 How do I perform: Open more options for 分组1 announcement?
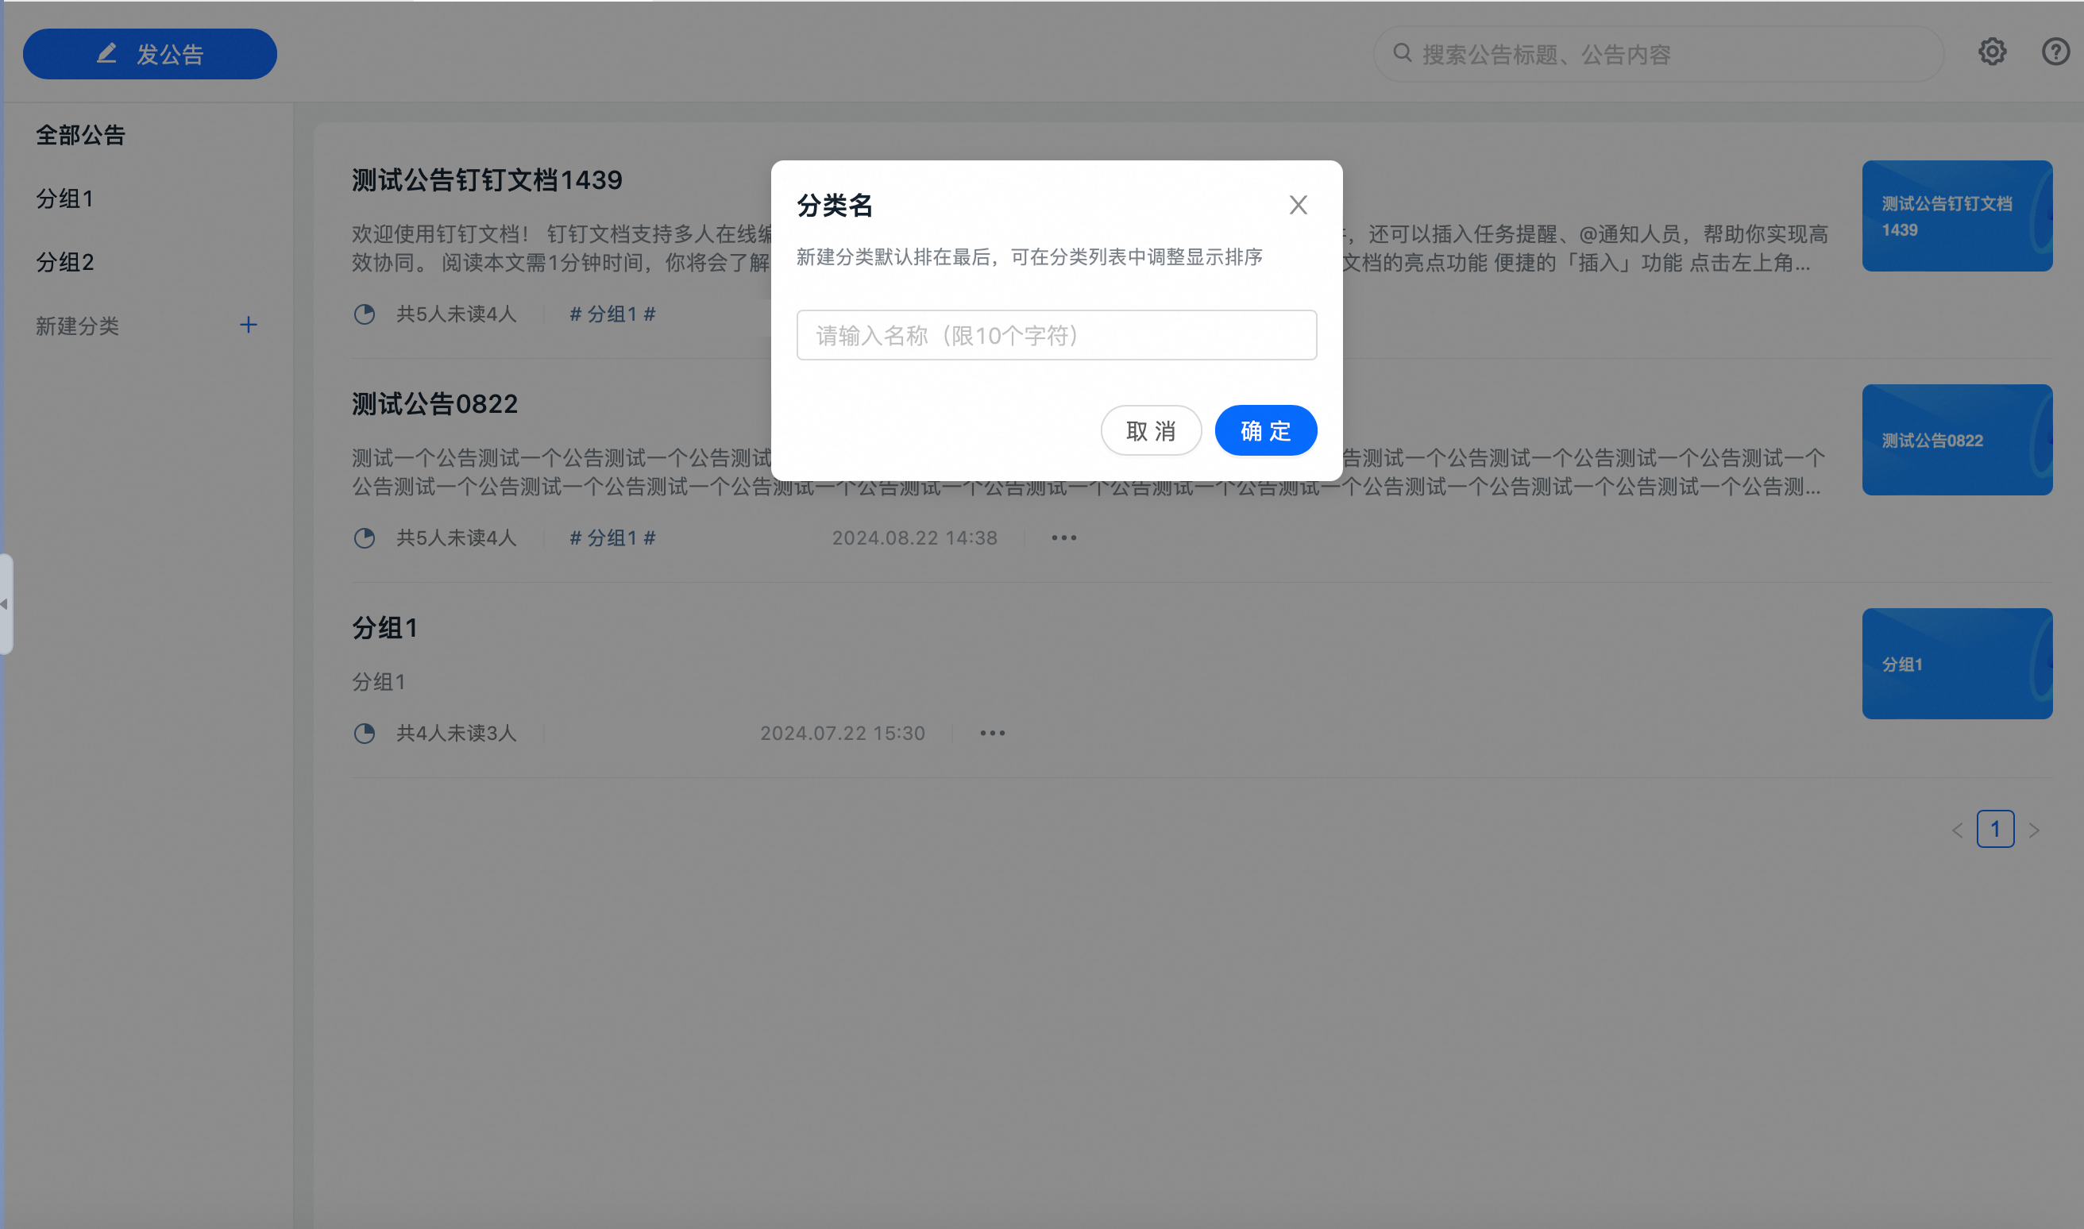992,733
